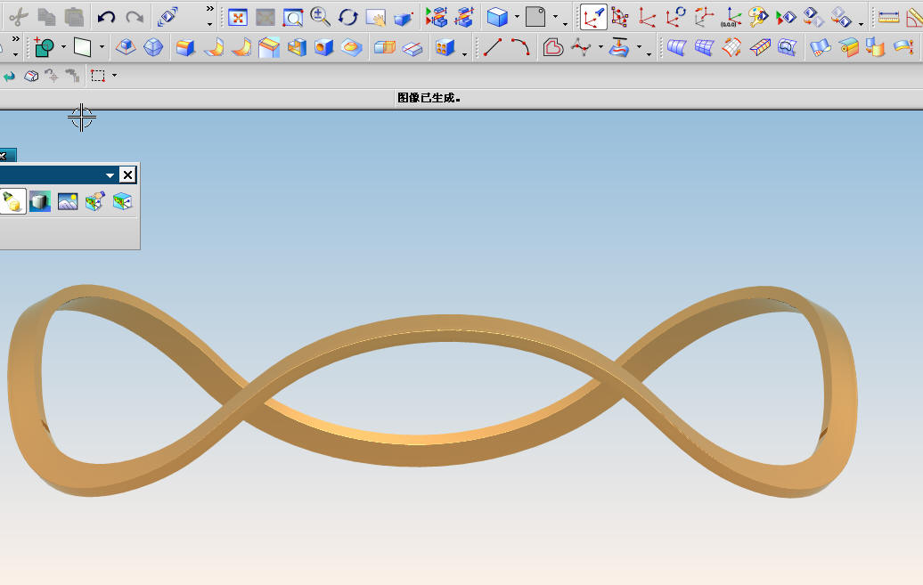Click the materials paint-brush cube icon
Viewport: 923px width, 585px height.
[x=94, y=201]
